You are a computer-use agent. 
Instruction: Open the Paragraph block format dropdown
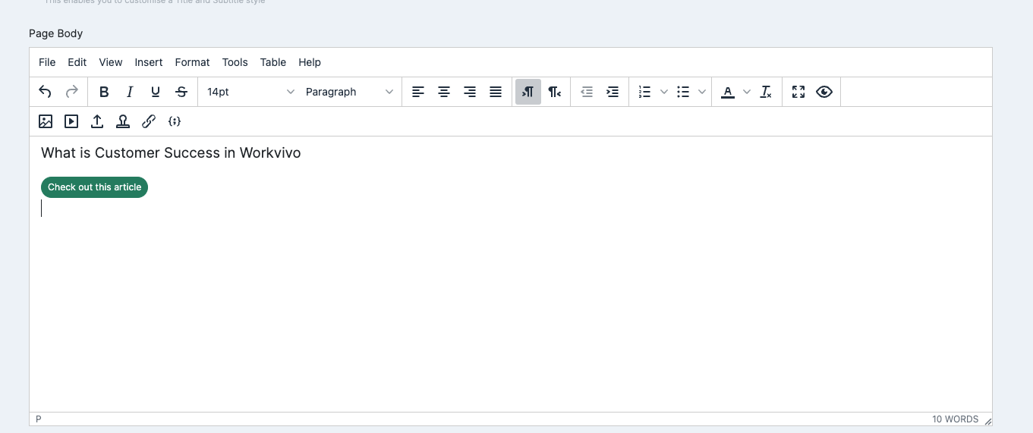pos(349,92)
